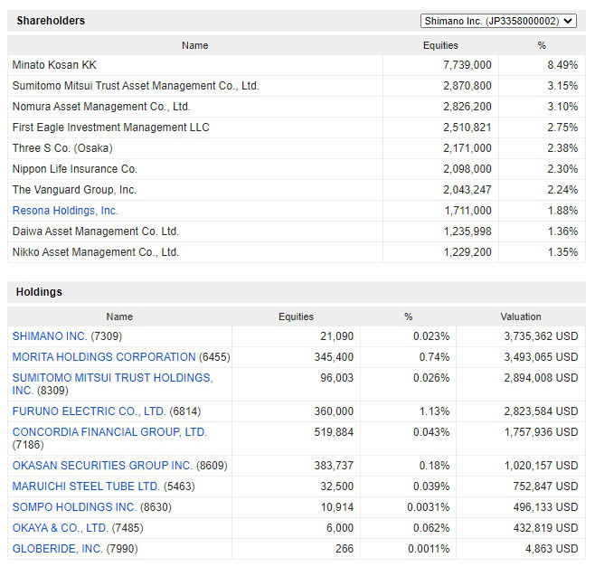Open OKAYA & CO., LTD. link
Screen dimensions: 595x567
pyautogui.click(x=60, y=528)
